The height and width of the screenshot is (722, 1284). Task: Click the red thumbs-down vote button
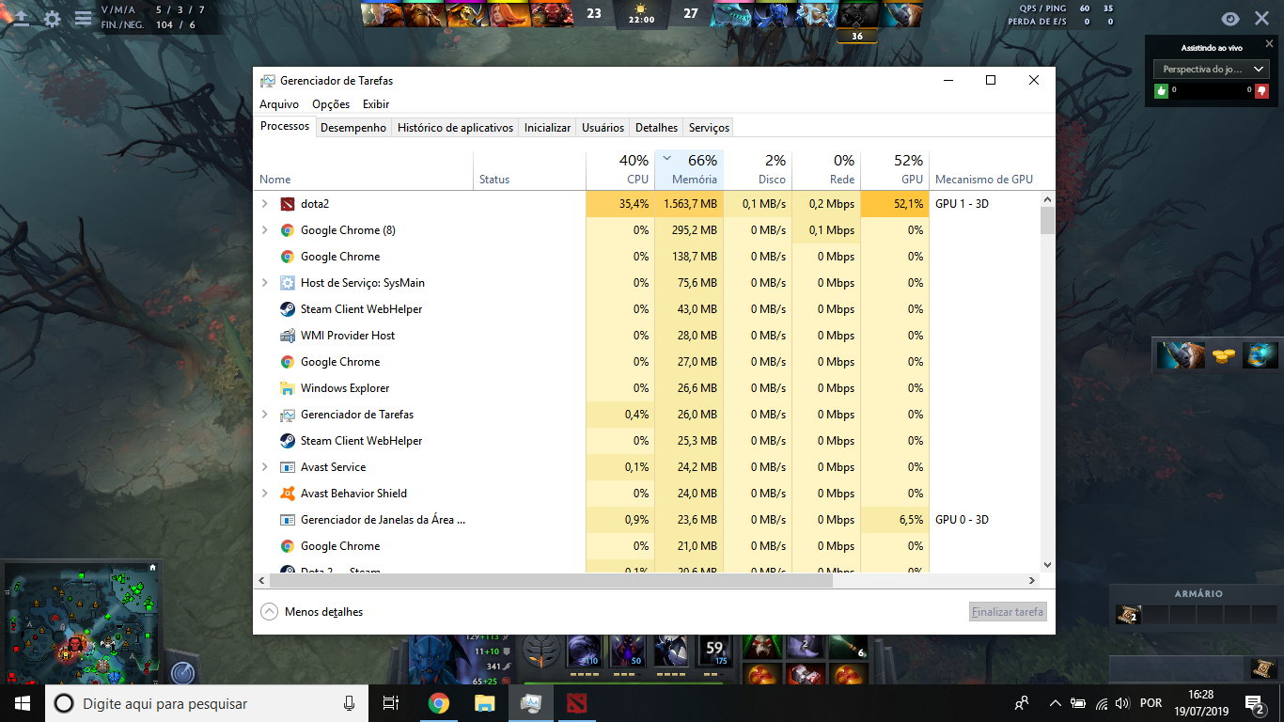(1262, 90)
